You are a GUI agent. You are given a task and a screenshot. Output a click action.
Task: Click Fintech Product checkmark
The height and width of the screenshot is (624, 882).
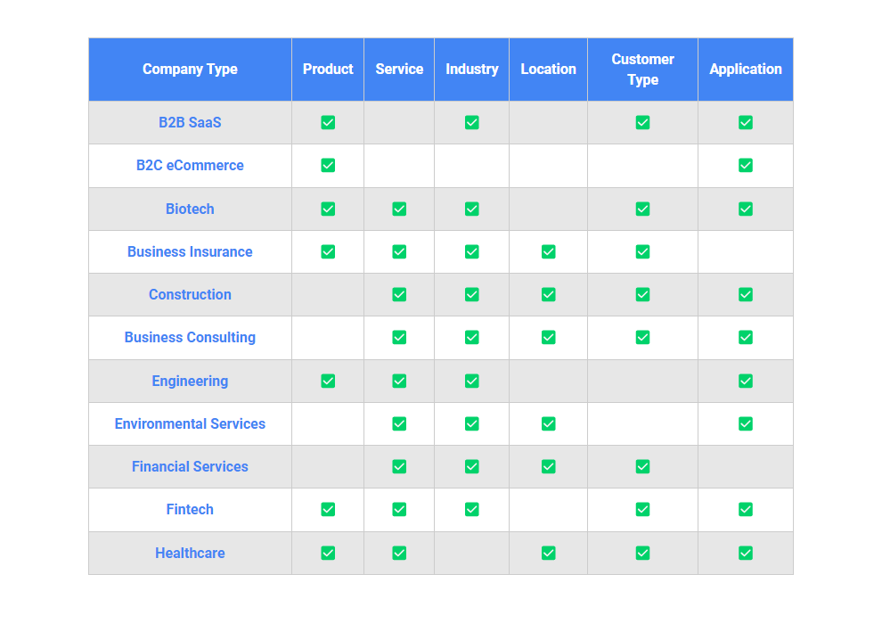[328, 510]
